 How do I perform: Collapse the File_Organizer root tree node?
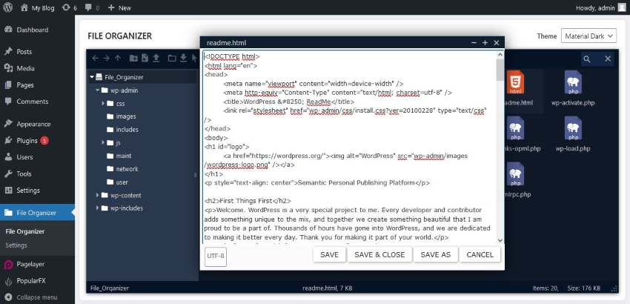[x=92, y=77]
